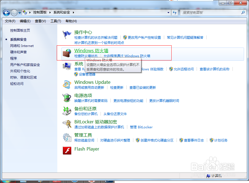Open the 查看(V) menu
The width and height of the screenshot is (249, 183).
(x=40, y=21)
